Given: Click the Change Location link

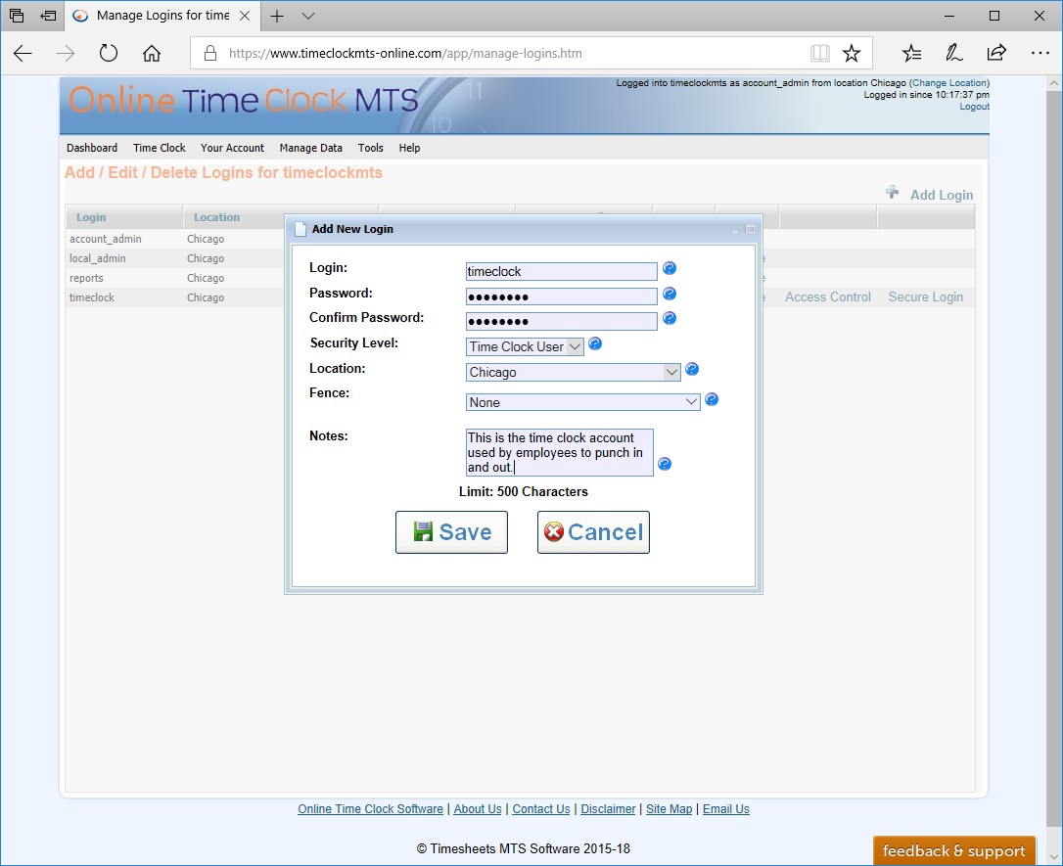Looking at the screenshot, I should coord(949,82).
